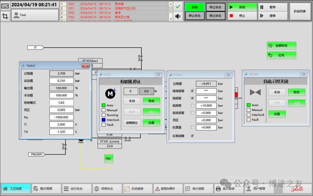Viewport: 313px width, 196px height.
Task: Open the 运行状态 running status tab
Action: (x=77, y=189)
